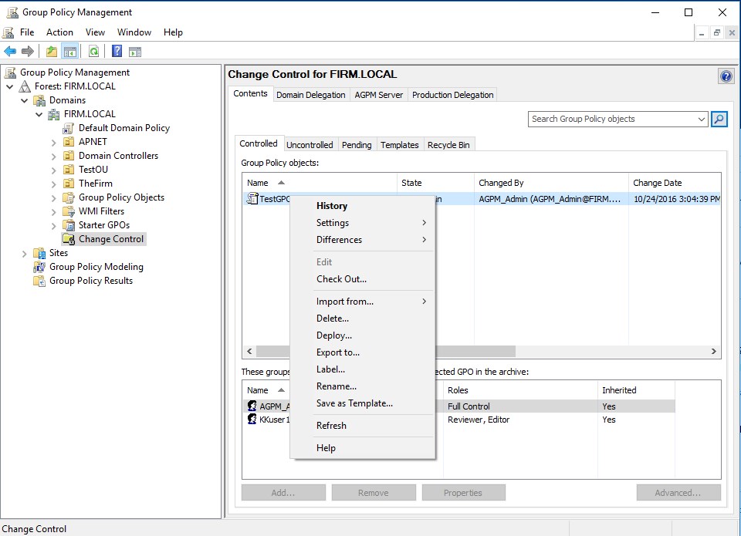Sort GPO list by Change Date column
This screenshot has width=741, height=536.
pos(675,183)
